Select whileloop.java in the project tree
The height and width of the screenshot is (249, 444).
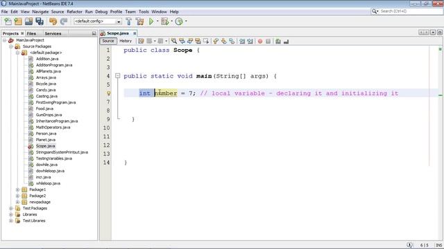(48, 183)
